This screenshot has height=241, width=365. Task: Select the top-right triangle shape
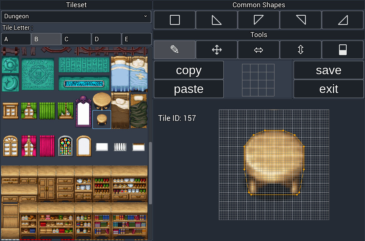point(300,20)
